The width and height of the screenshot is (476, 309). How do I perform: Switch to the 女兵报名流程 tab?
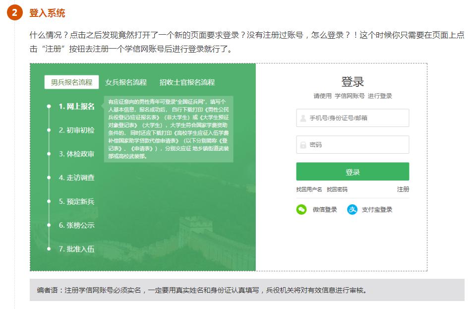(x=126, y=82)
